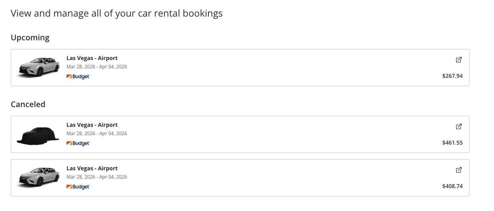Open Las Vegas - Airport title of $461.55 booking
494x211 pixels.
pos(92,125)
